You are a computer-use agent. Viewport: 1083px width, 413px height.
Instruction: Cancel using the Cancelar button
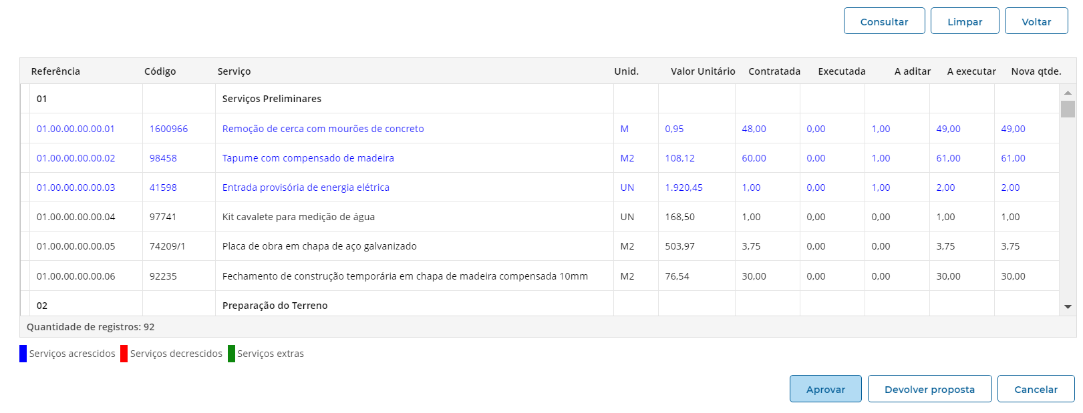pyautogui.click(x=1035, y=389)
